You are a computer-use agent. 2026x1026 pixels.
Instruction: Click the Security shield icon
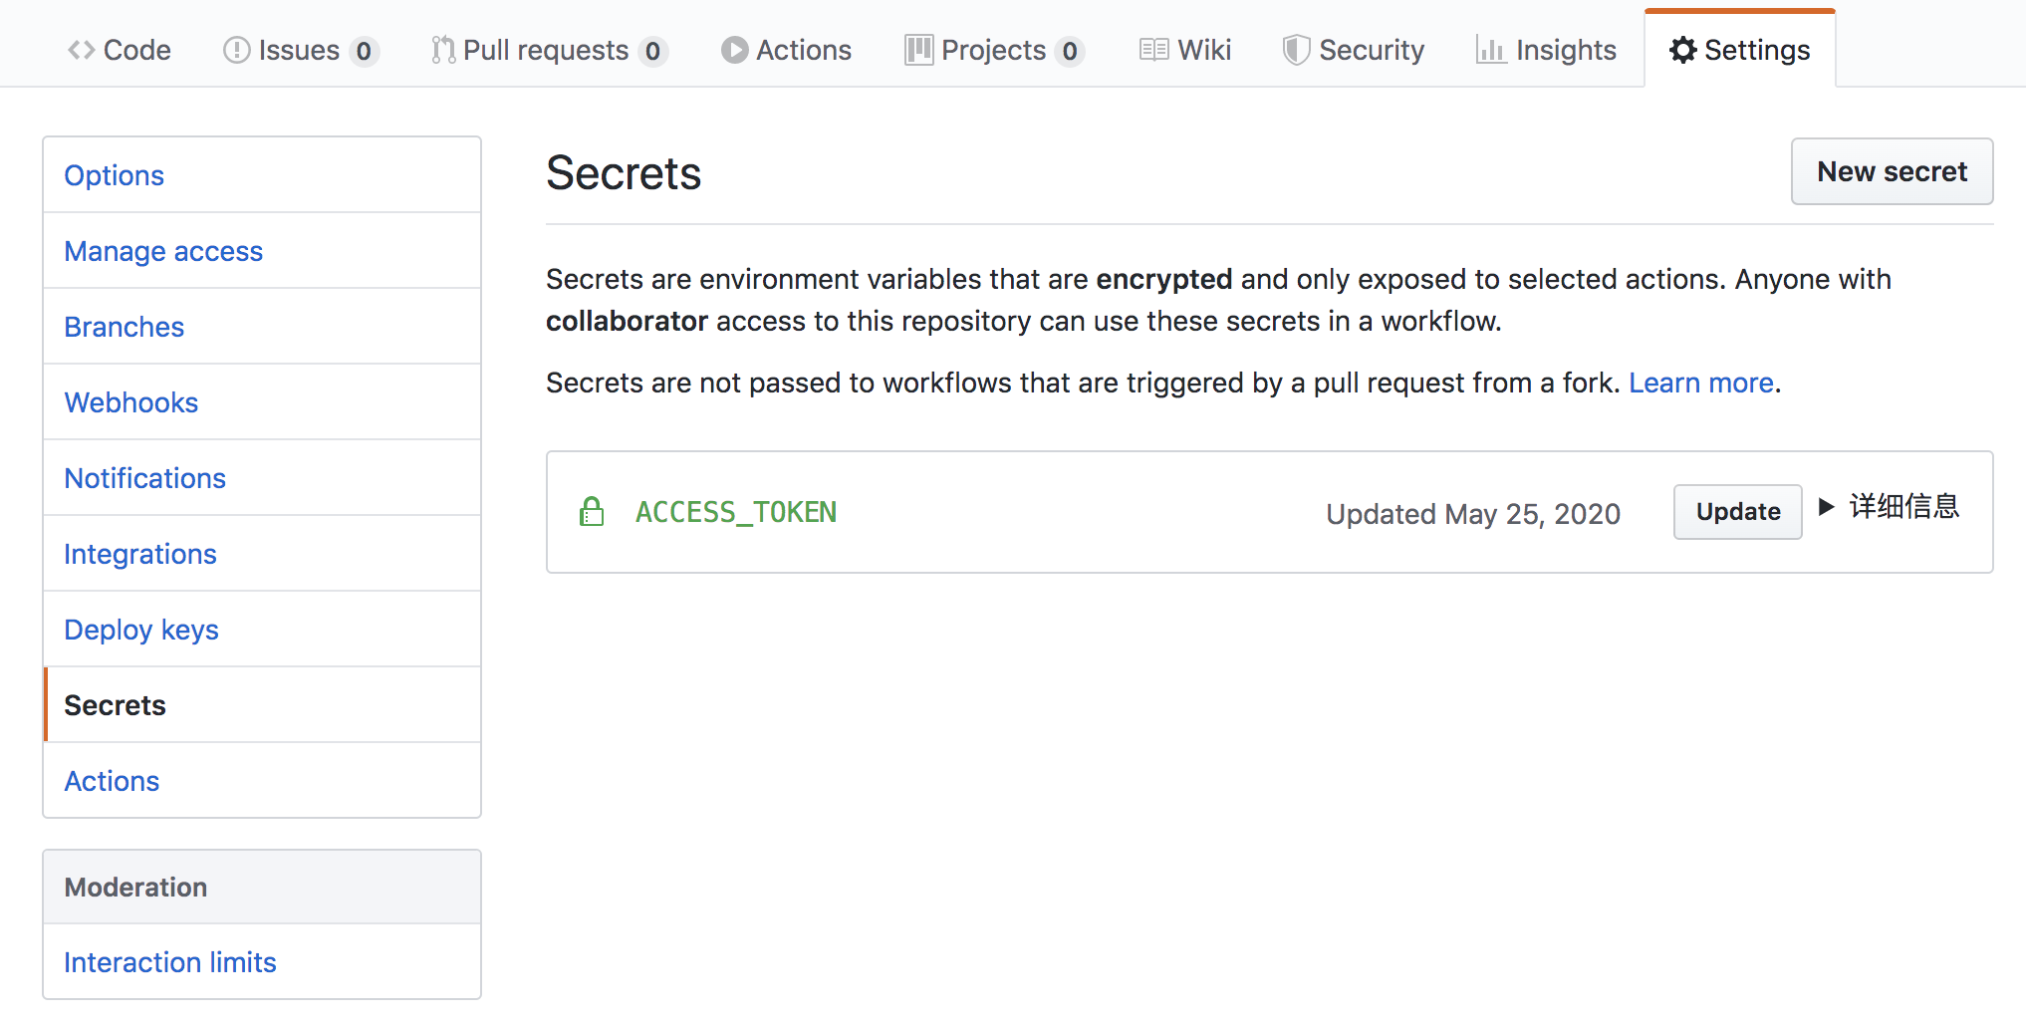pos(1295,50)
